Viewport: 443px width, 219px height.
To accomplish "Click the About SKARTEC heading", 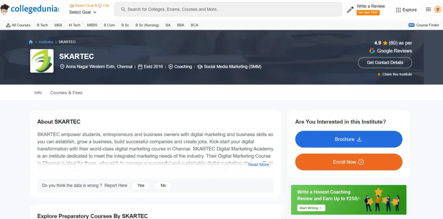I will click(59, 122).
